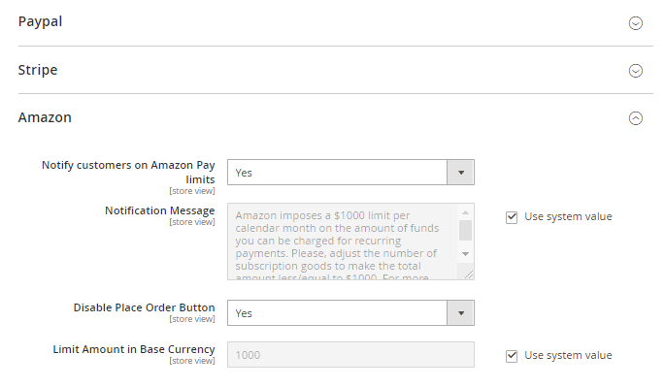
Task: Click the Limit Amount in Base Currency label
Action: pyautogui.click(x=134, y=349)
